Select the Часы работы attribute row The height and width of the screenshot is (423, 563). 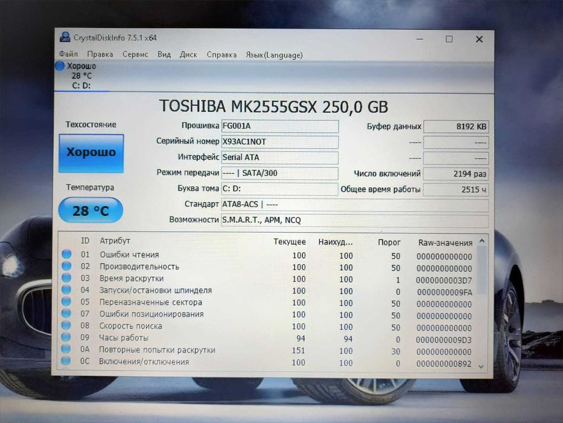(267, 338)
